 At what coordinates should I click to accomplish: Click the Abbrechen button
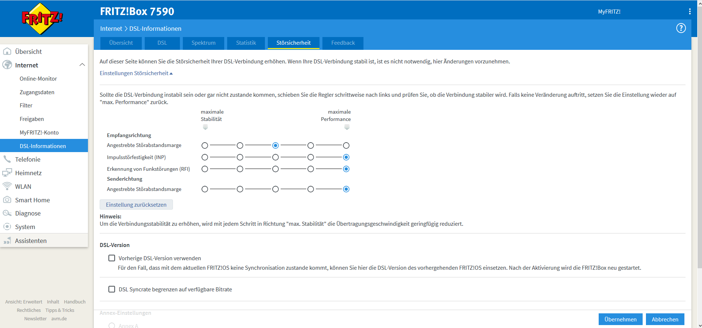(665, 319)
